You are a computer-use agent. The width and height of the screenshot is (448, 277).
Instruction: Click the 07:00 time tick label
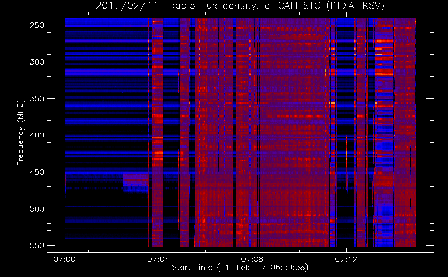pyautogui.click(x=65, y=259)
